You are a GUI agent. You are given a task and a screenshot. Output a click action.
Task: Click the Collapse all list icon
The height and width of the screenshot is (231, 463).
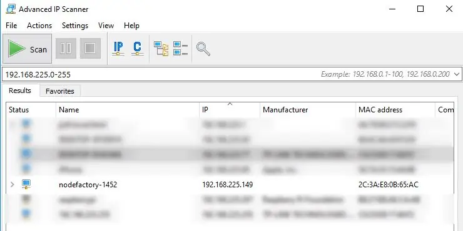(180, 49)
